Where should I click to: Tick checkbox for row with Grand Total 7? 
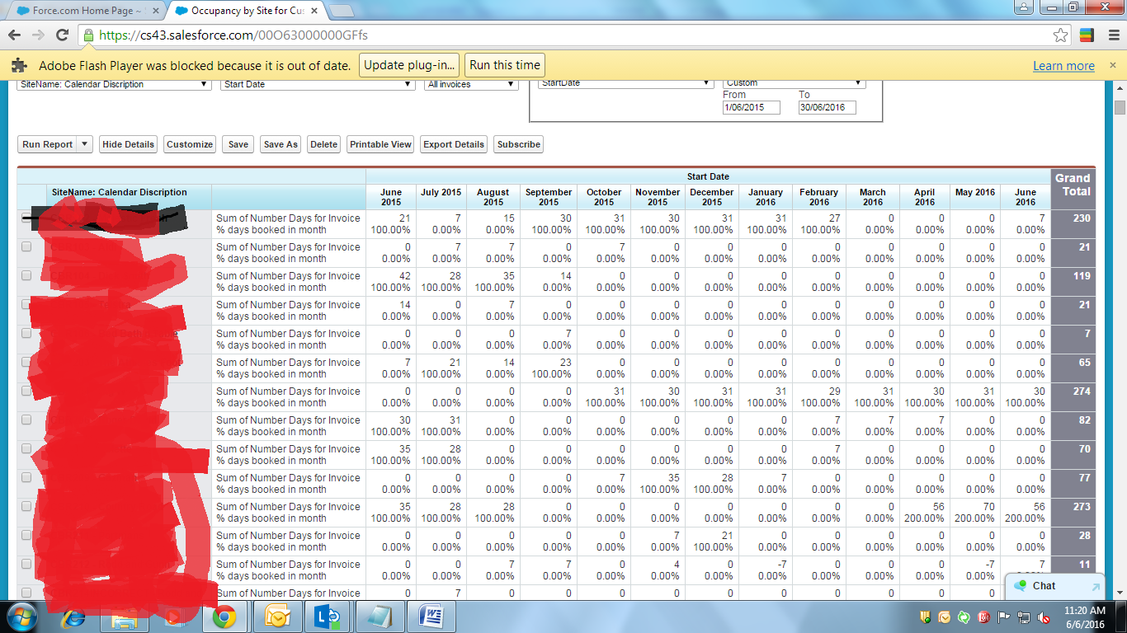(26, 333)
